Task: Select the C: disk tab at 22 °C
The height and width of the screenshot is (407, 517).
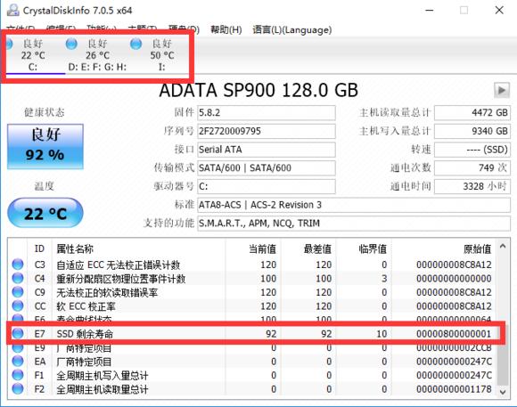Action: [x=33, y=54]
